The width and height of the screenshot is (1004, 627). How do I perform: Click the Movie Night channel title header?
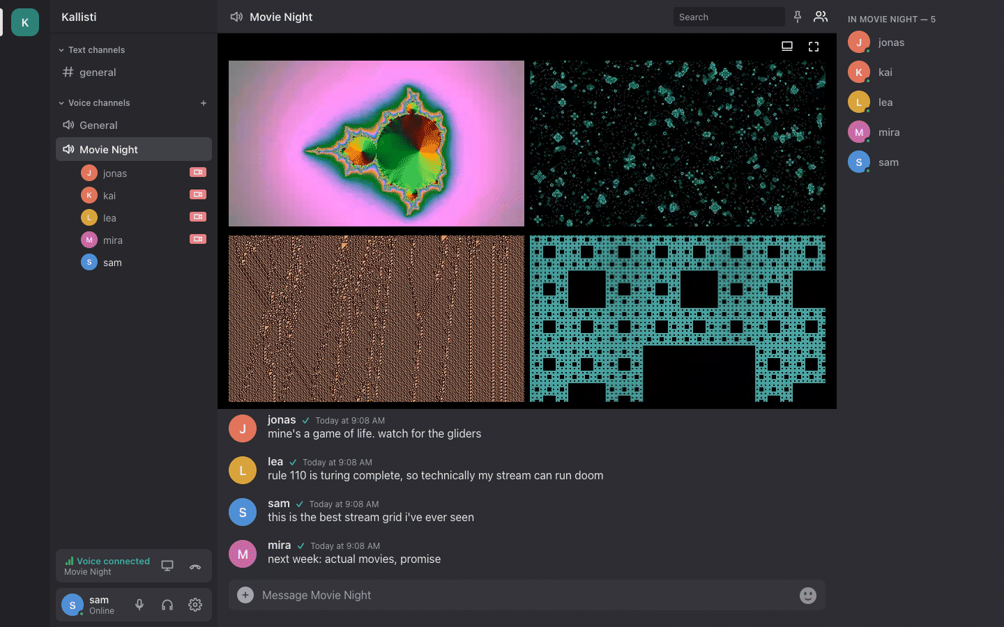point(281,17)
